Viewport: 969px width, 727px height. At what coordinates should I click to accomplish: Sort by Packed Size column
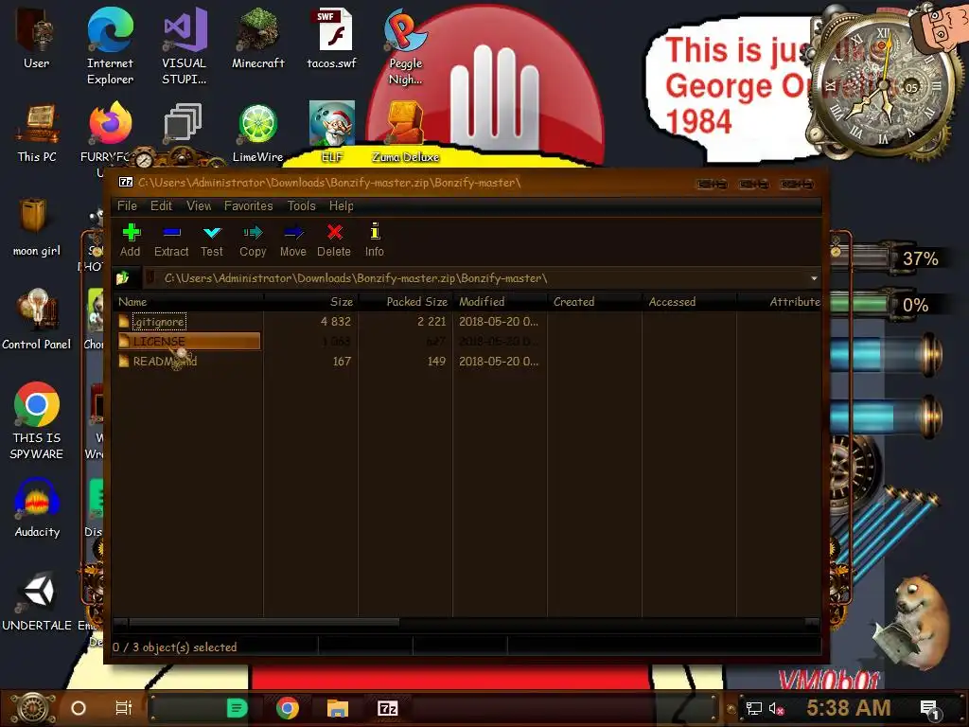pos(405,302)
